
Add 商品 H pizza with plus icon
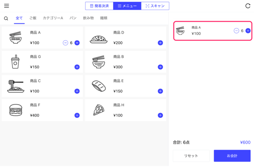[160, 115]
